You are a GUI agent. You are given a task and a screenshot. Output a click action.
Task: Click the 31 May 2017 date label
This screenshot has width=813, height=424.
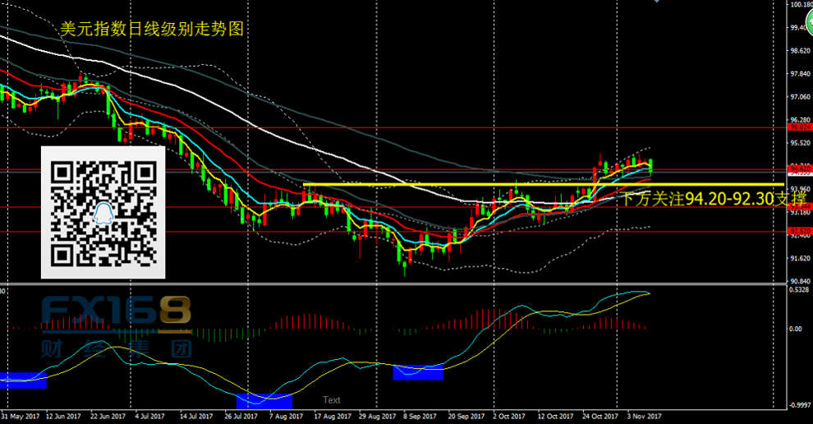coord(20,417)
